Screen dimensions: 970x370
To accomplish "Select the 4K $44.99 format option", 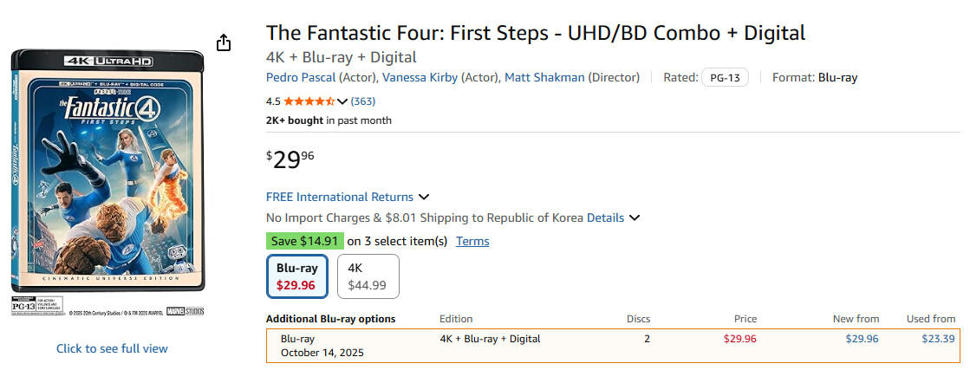I will click(x=367, y=276).
